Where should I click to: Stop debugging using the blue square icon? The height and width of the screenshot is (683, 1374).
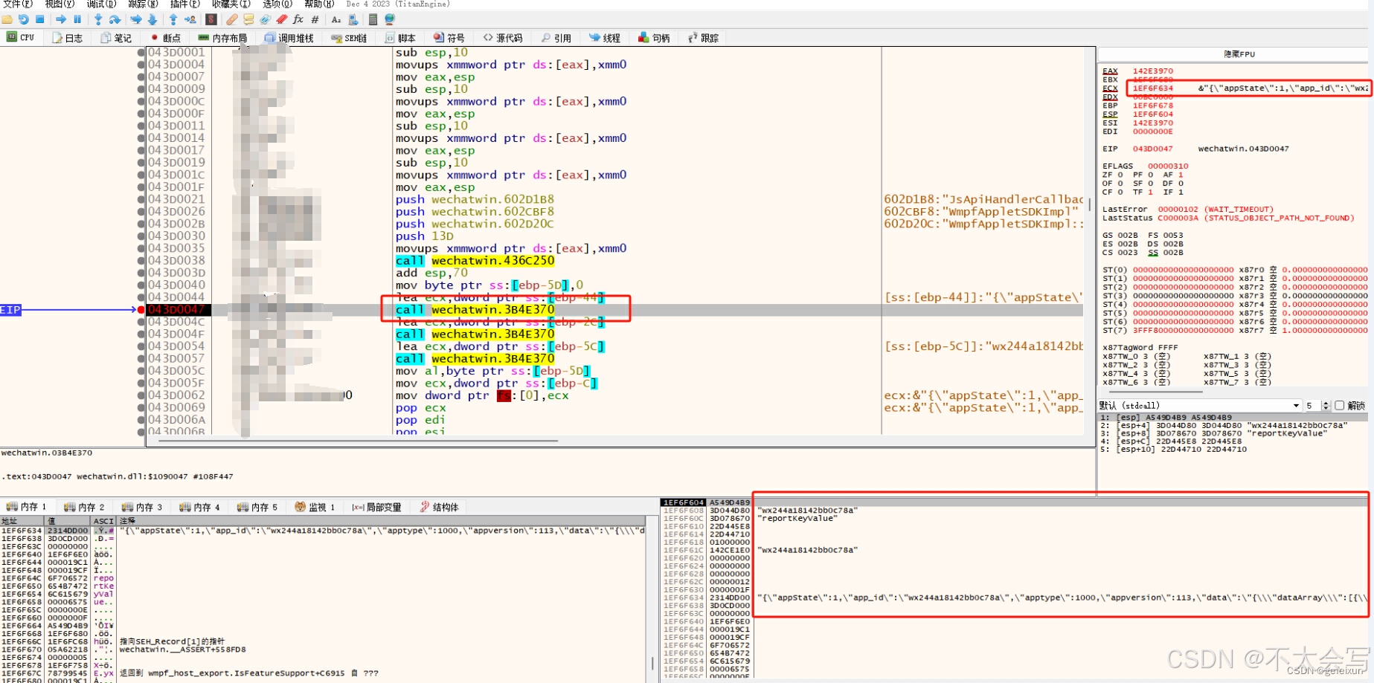pyautogui.click(x=40, y=19)
